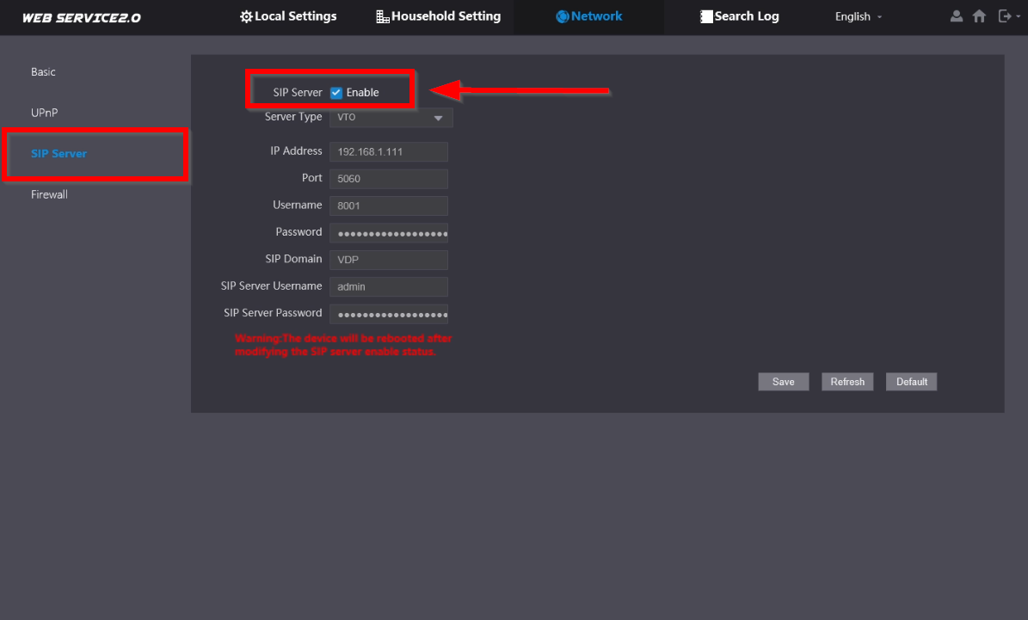Click the Default button
The width and height of the screenshot is (1028, 620).
(911, 382)
